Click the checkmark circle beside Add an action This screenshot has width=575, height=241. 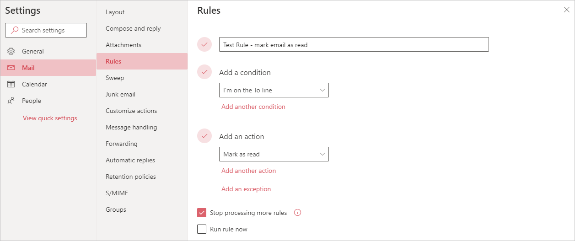coord(204,136)
